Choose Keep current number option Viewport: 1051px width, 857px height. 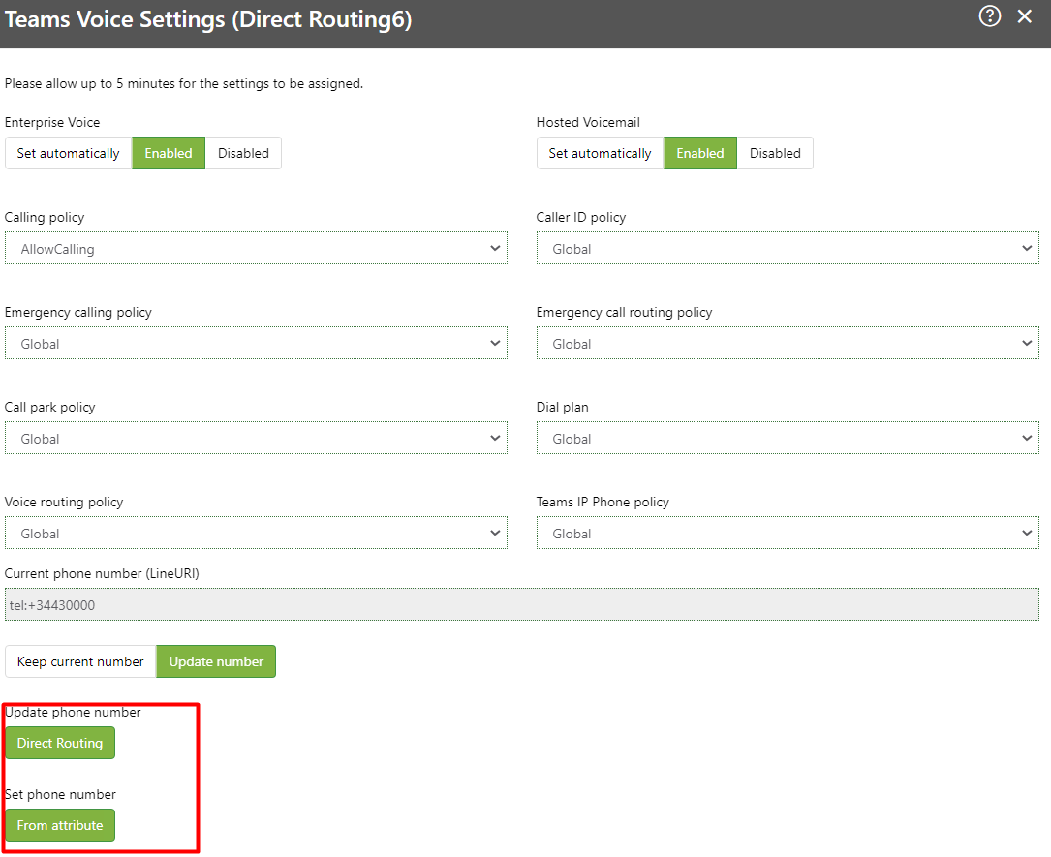pyautogui.click(x=80, y=661)
